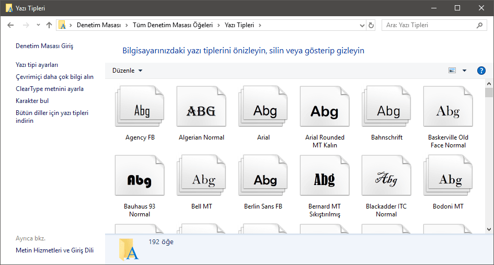The width and height of the screenshot is (494, 265).
Task: Open the Düzenle dropdown menu
Action: [127, 71]
